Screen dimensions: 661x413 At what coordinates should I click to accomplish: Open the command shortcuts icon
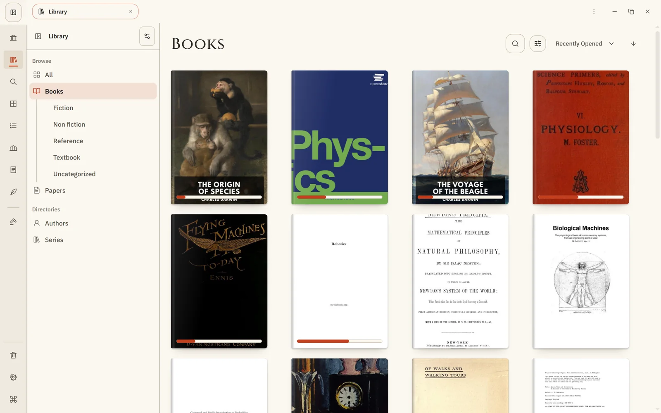(13, 399)
